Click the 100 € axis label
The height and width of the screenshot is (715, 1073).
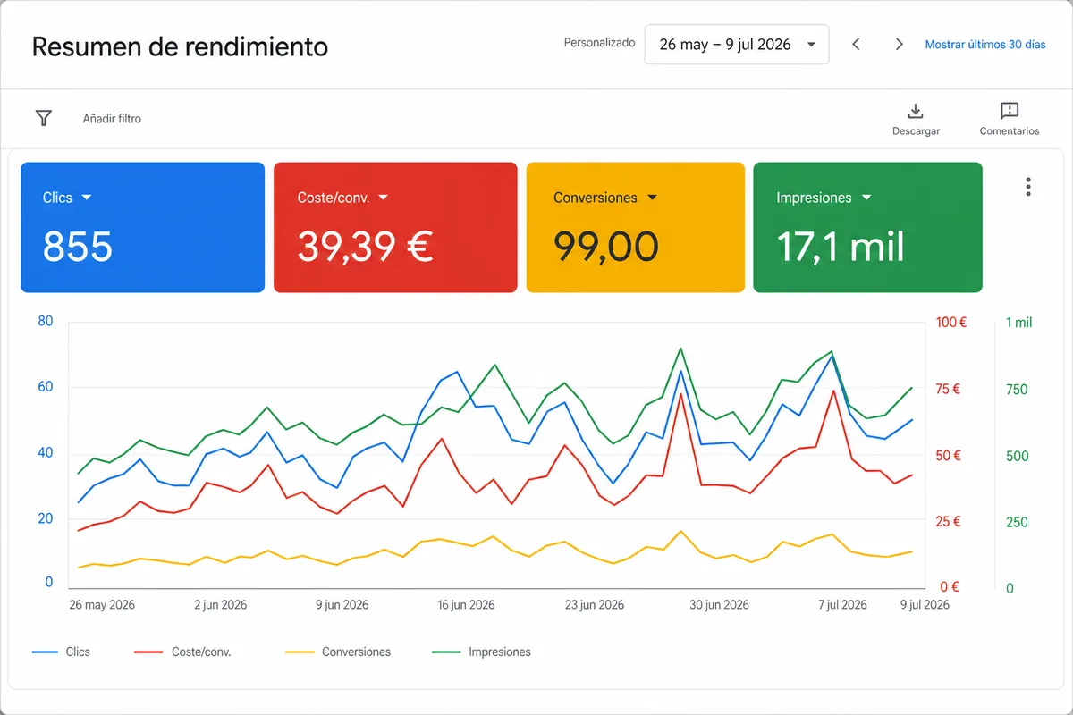951,323
